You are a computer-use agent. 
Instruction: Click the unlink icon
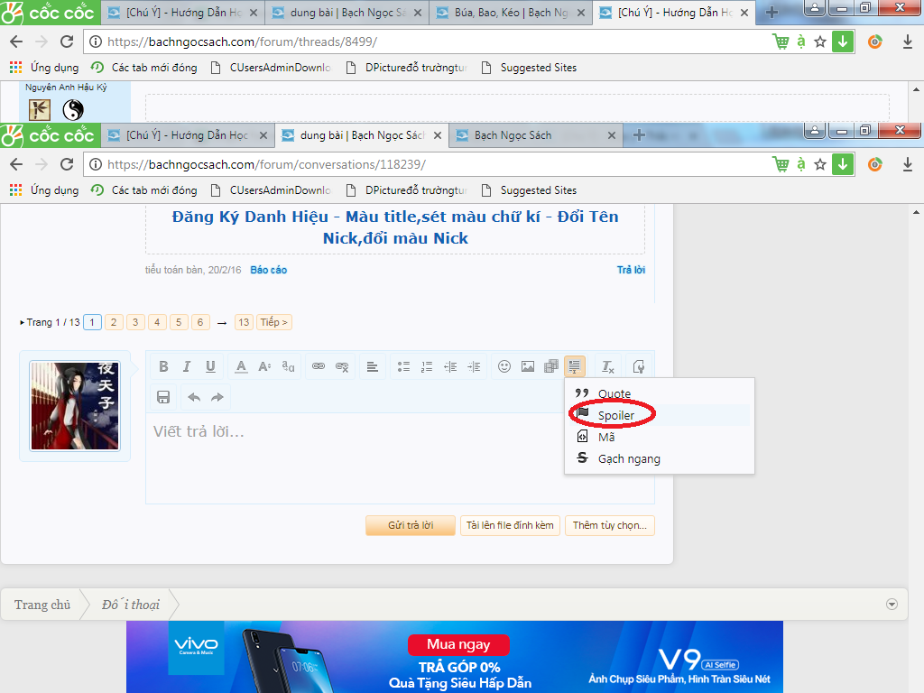click(342, 366)
